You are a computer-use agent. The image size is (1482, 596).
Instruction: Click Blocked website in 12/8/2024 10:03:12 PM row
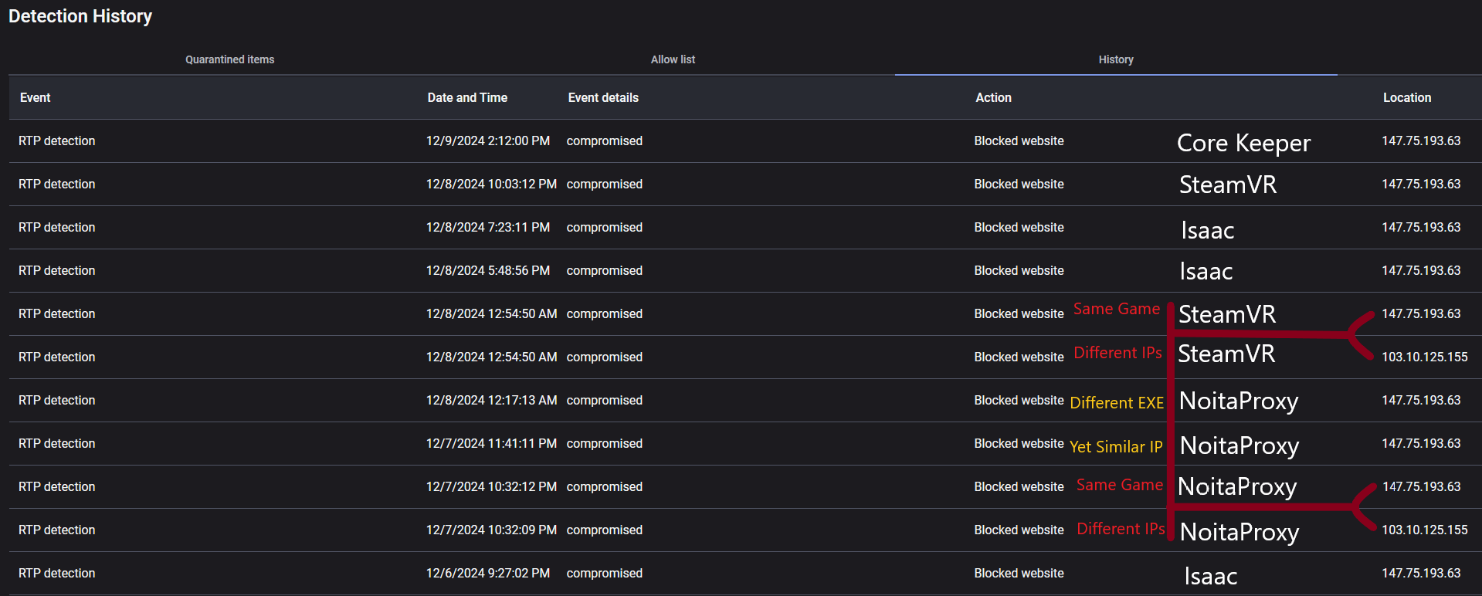pos(1019,185)
